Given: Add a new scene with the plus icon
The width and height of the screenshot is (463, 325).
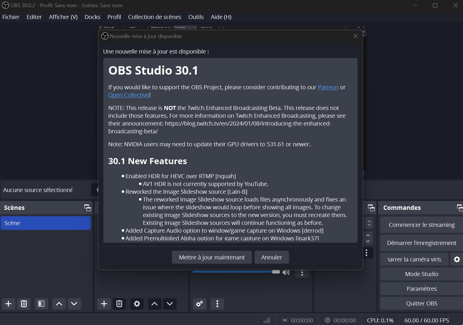Looking at the screenshot, I should pos(8,304).
